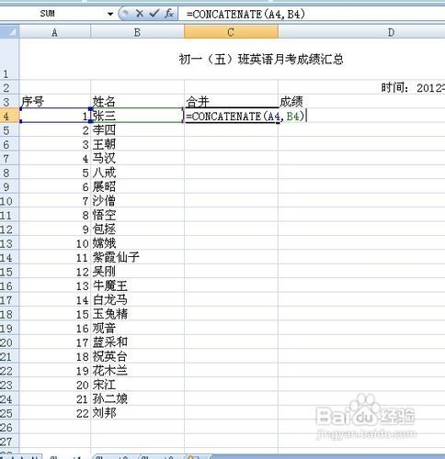Expand the Name Box dropdown arrow

[110, 14]
